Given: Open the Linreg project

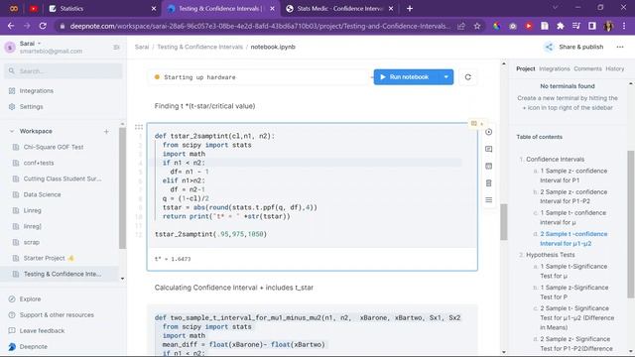Looking at the screenshot, I should (x=33, y=210).
